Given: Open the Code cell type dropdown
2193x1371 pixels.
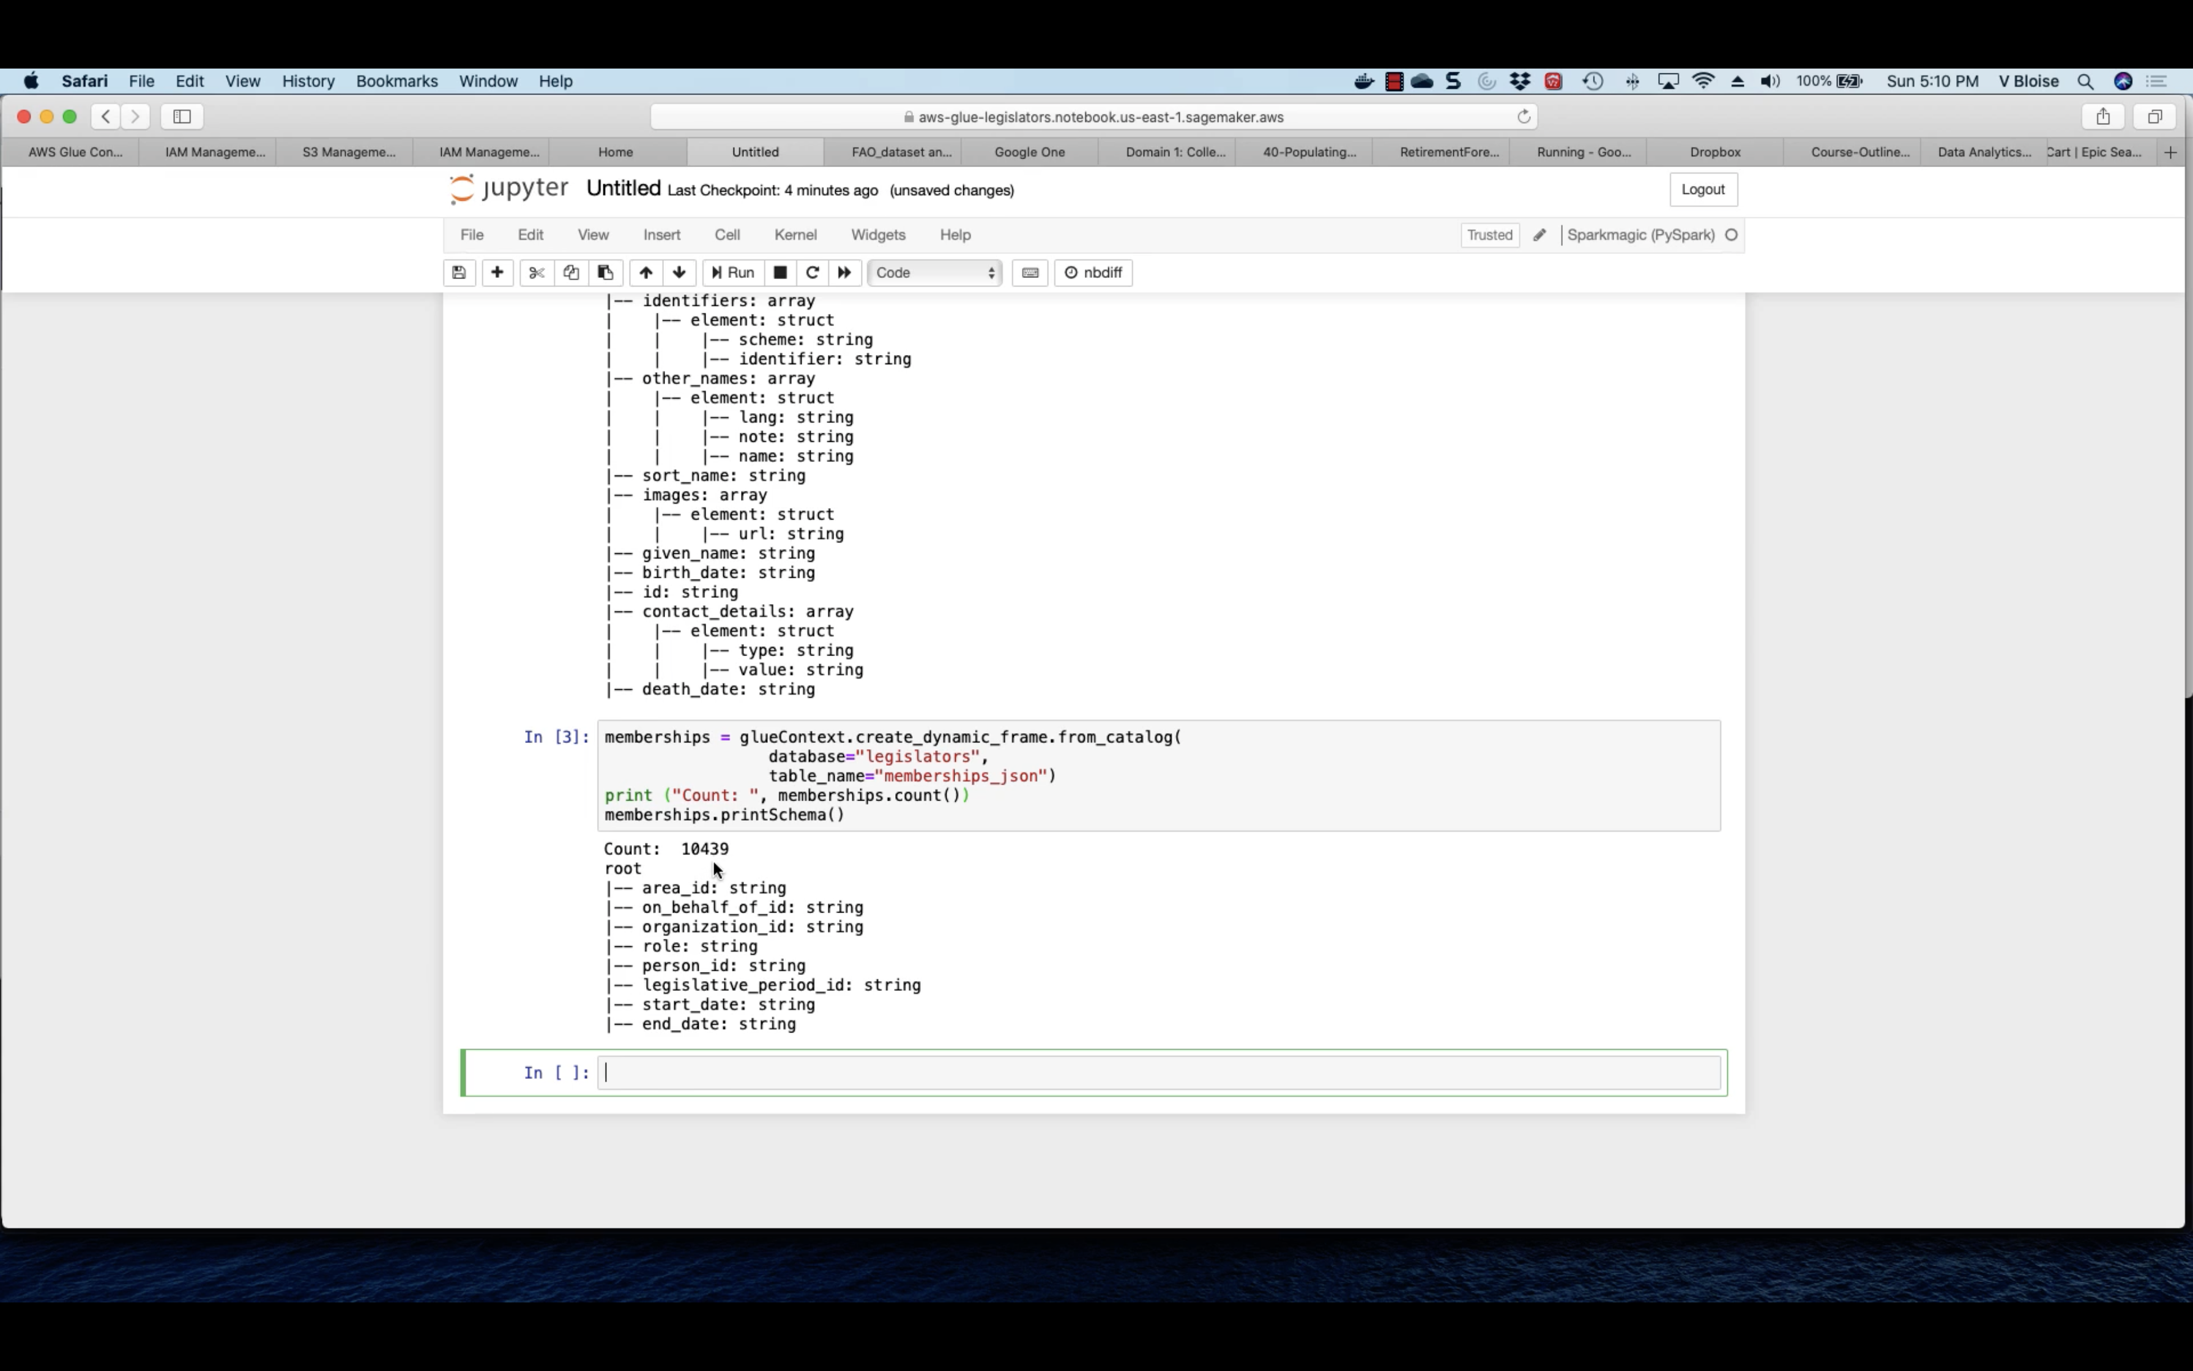Looking at the screenshot, I should coord(934,273).
